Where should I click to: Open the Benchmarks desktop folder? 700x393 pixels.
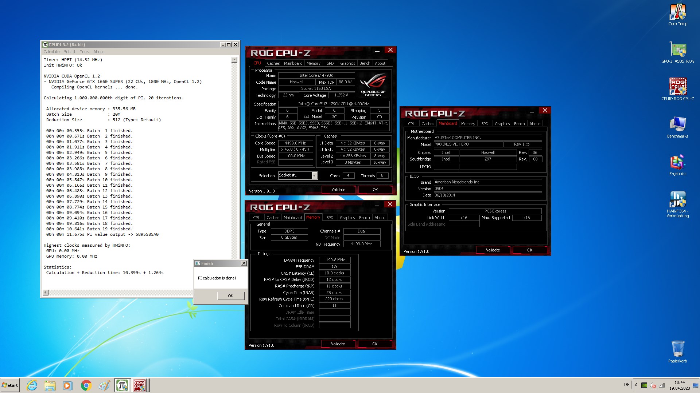tap(678, 127)
